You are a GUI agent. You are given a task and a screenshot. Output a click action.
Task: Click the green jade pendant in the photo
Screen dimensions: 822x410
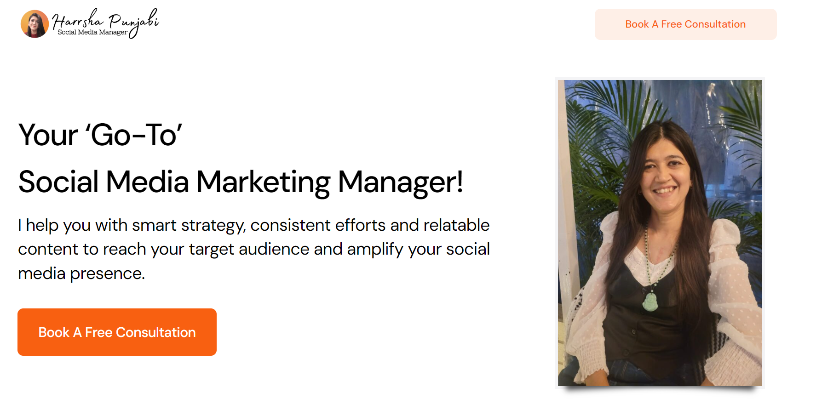(650, 302)
